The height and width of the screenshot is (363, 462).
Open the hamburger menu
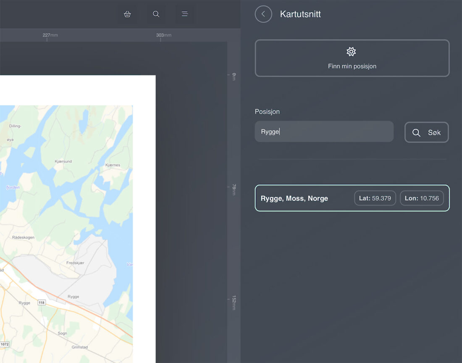click(x=184, y=14)
